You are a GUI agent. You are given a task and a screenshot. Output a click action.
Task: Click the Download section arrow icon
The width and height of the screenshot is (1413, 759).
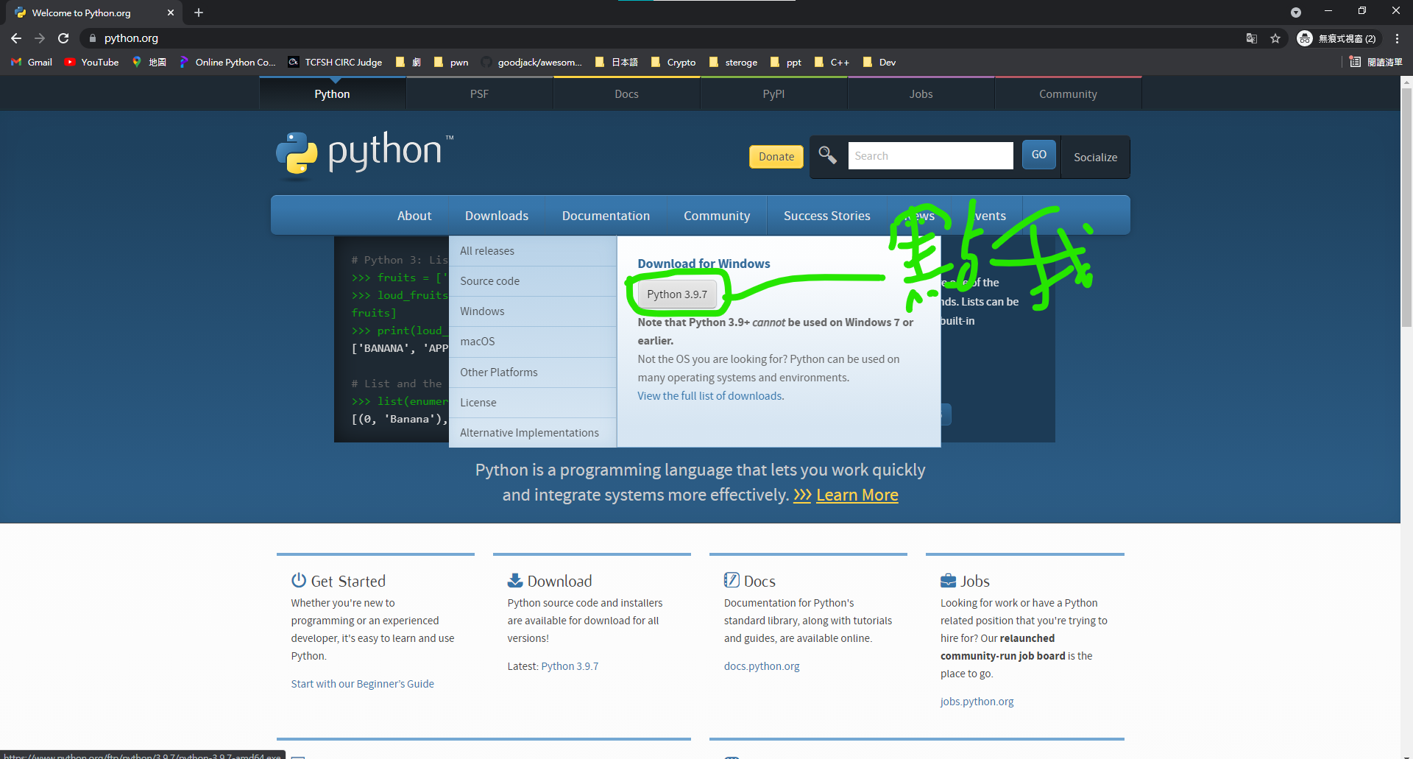point(515,580)
